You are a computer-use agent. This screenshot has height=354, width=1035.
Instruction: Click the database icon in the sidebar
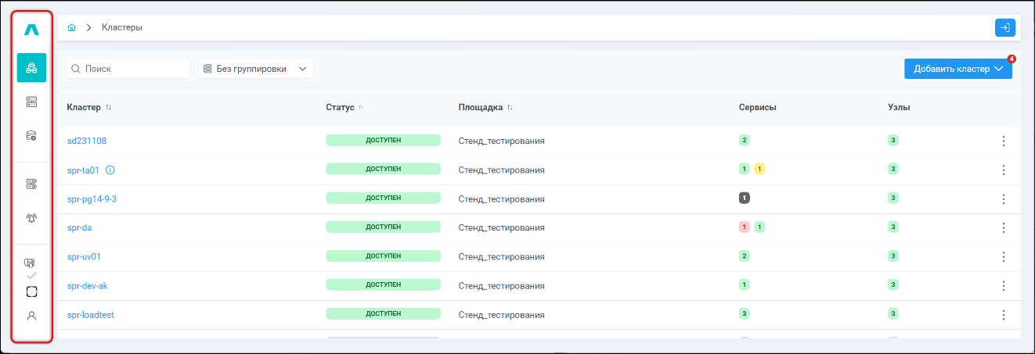click(31, 135)
